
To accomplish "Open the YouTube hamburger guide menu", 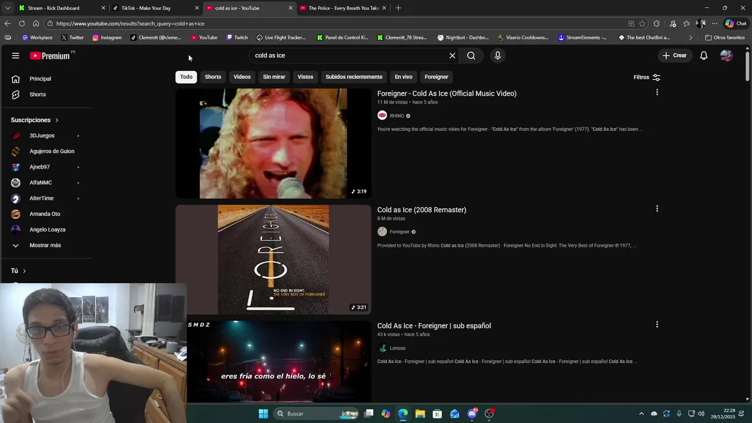I will pyautogui.click(x=16, y=56).
